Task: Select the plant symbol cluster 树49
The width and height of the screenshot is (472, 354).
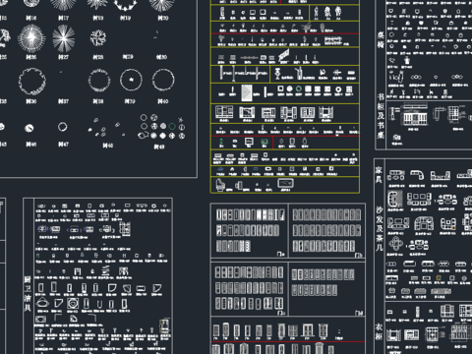Action: 162,127
